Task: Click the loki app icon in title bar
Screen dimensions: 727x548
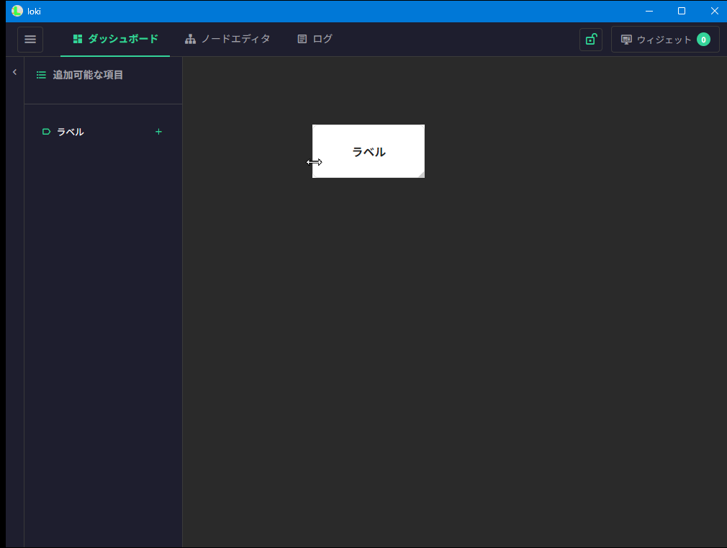Action: tap(17, 11)
